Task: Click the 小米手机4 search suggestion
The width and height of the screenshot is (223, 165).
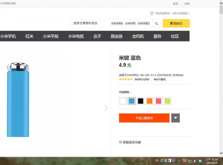Action: pos(117,23)
